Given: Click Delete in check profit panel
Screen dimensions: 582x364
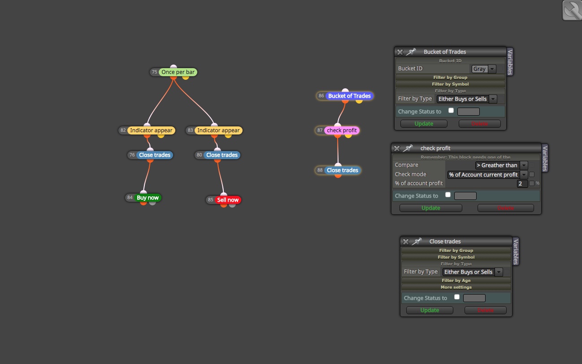Looking at the screenshot, I should (x=506, y=208).
